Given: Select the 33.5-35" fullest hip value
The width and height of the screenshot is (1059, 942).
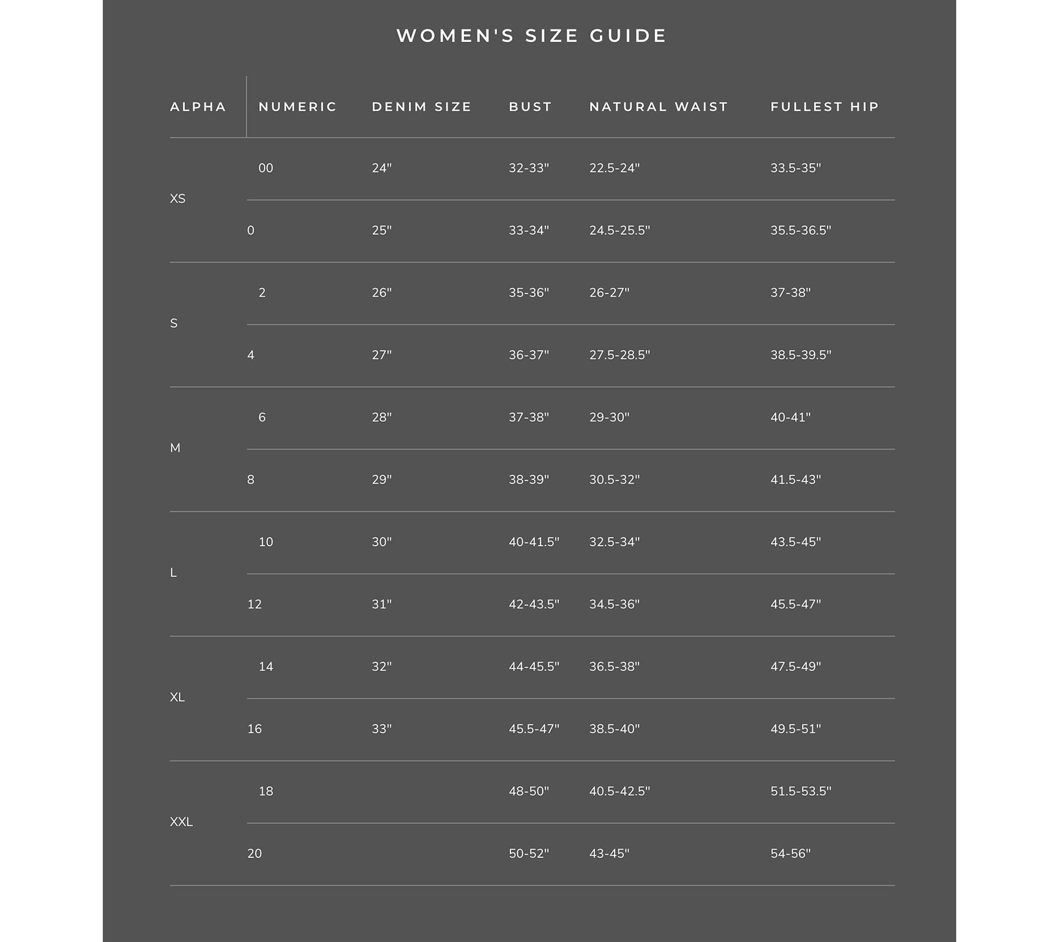Looking at the screenshot, I should point(795,168).
